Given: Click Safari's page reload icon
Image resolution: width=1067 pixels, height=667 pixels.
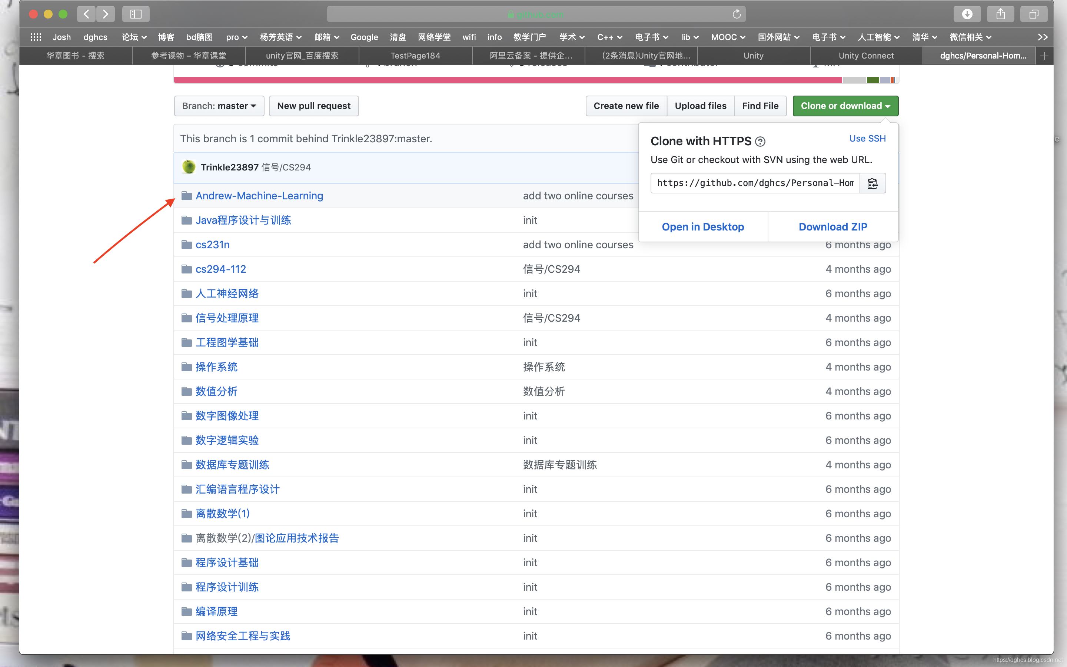Looking at the screenshot, I should coord(736,14).
